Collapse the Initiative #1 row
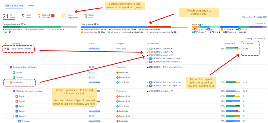The width and height of the screenshot is (268, 123). coord(8,83)
